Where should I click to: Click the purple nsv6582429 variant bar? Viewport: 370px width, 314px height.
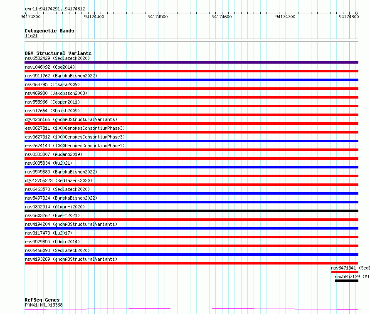click(191, 62)
